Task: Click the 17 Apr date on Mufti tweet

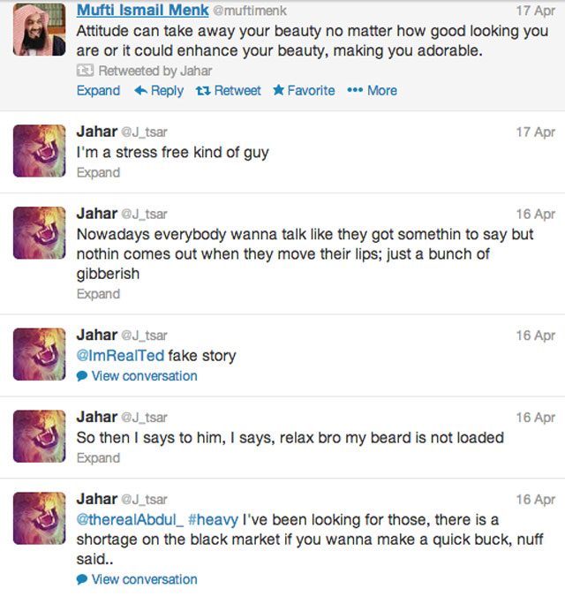Action: 535,11
